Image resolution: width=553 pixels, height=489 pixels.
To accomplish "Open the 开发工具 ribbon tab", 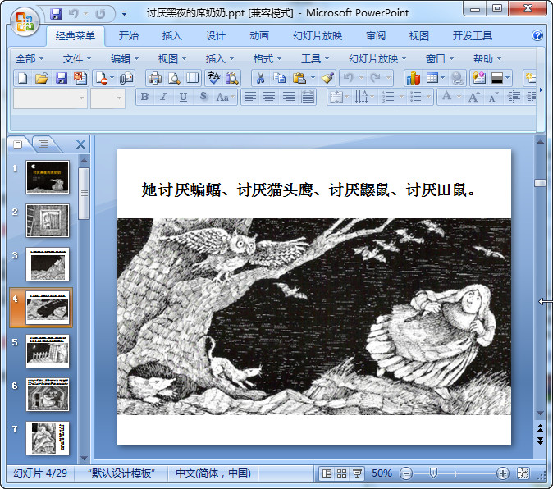I will pos(473,35).
